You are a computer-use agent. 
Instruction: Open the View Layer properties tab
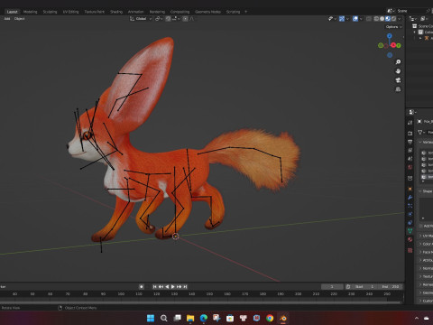pyautogui.click(x=410, y=150)
